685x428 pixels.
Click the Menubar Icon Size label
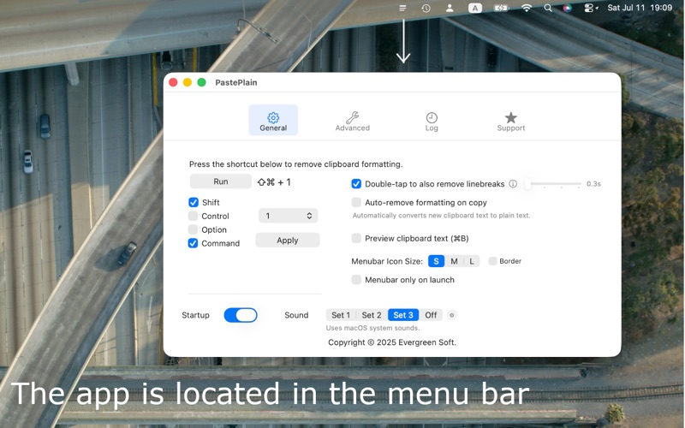tap(387, 261)
